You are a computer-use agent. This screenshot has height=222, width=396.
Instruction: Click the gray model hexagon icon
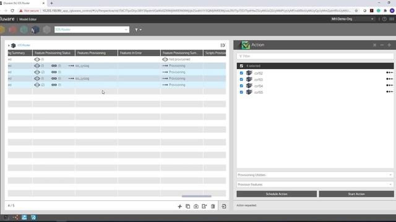[46, 30]
